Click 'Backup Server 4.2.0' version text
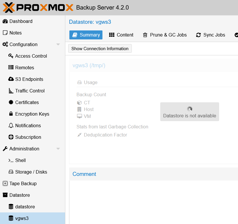This screenshot has height=224, width=238. pos(102,8)
